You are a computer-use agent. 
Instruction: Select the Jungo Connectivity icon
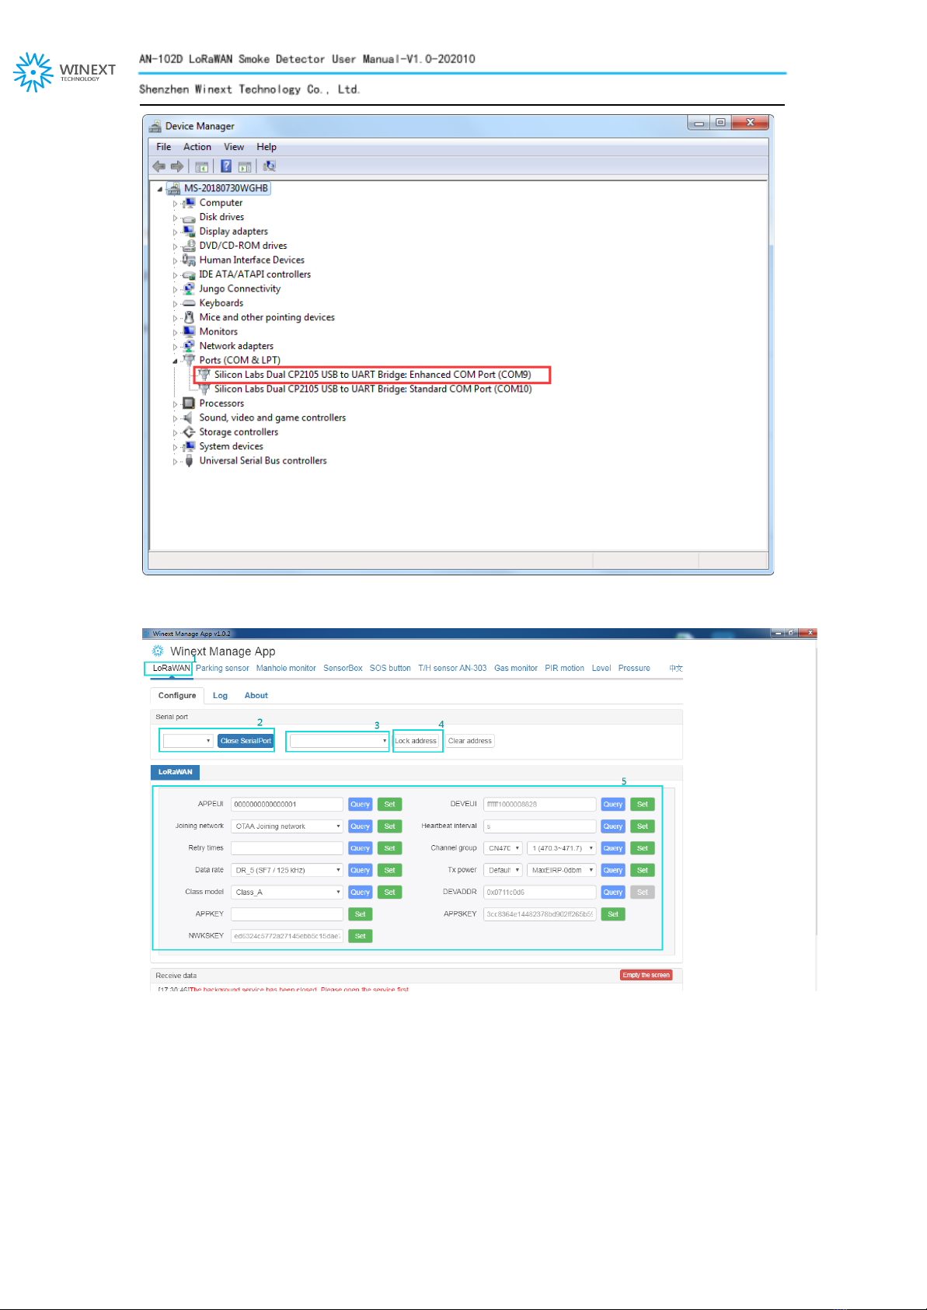(189, 288)
